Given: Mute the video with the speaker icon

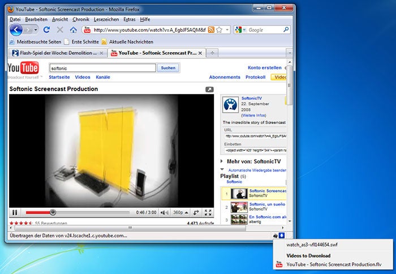Looking at the screenshot, I should click(164, 213).
